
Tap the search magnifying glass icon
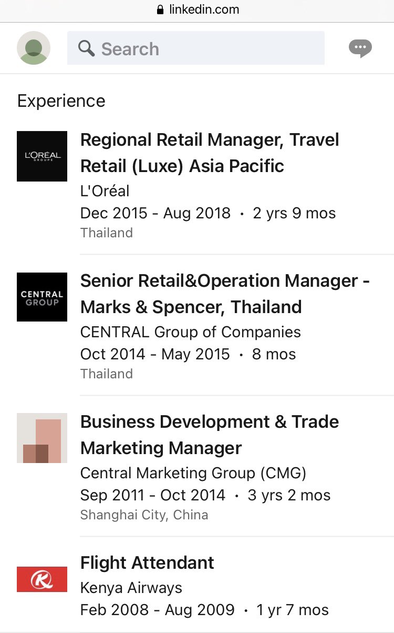tap(86, 48)
